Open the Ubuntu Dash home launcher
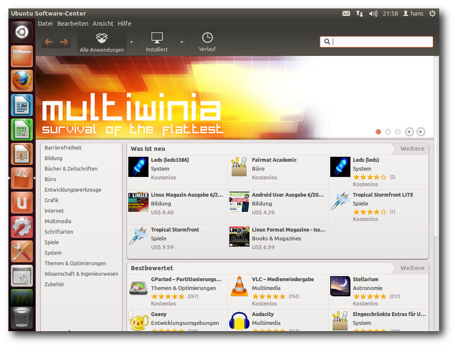This screenshot has height=348, width=456. 22,32
